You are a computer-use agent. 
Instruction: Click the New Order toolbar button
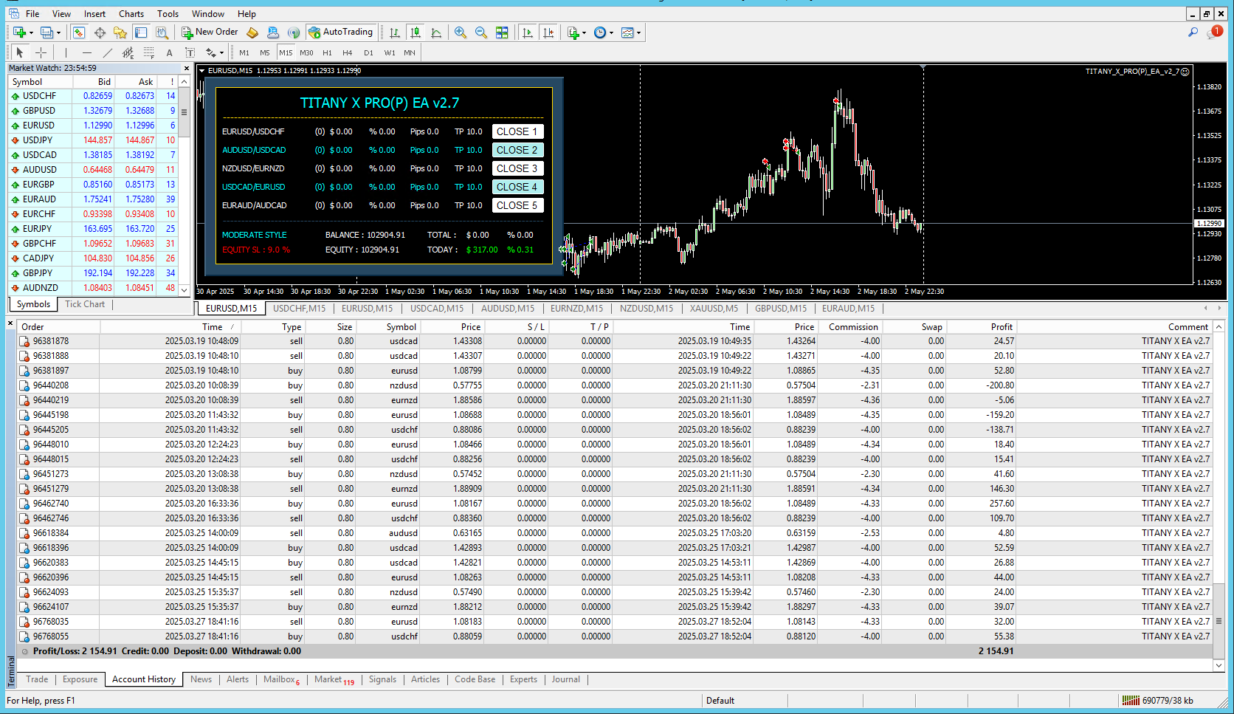(210, 32)
